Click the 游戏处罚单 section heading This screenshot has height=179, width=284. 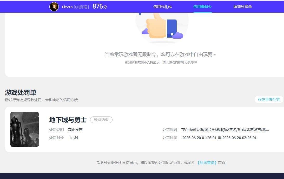(21, 93)
